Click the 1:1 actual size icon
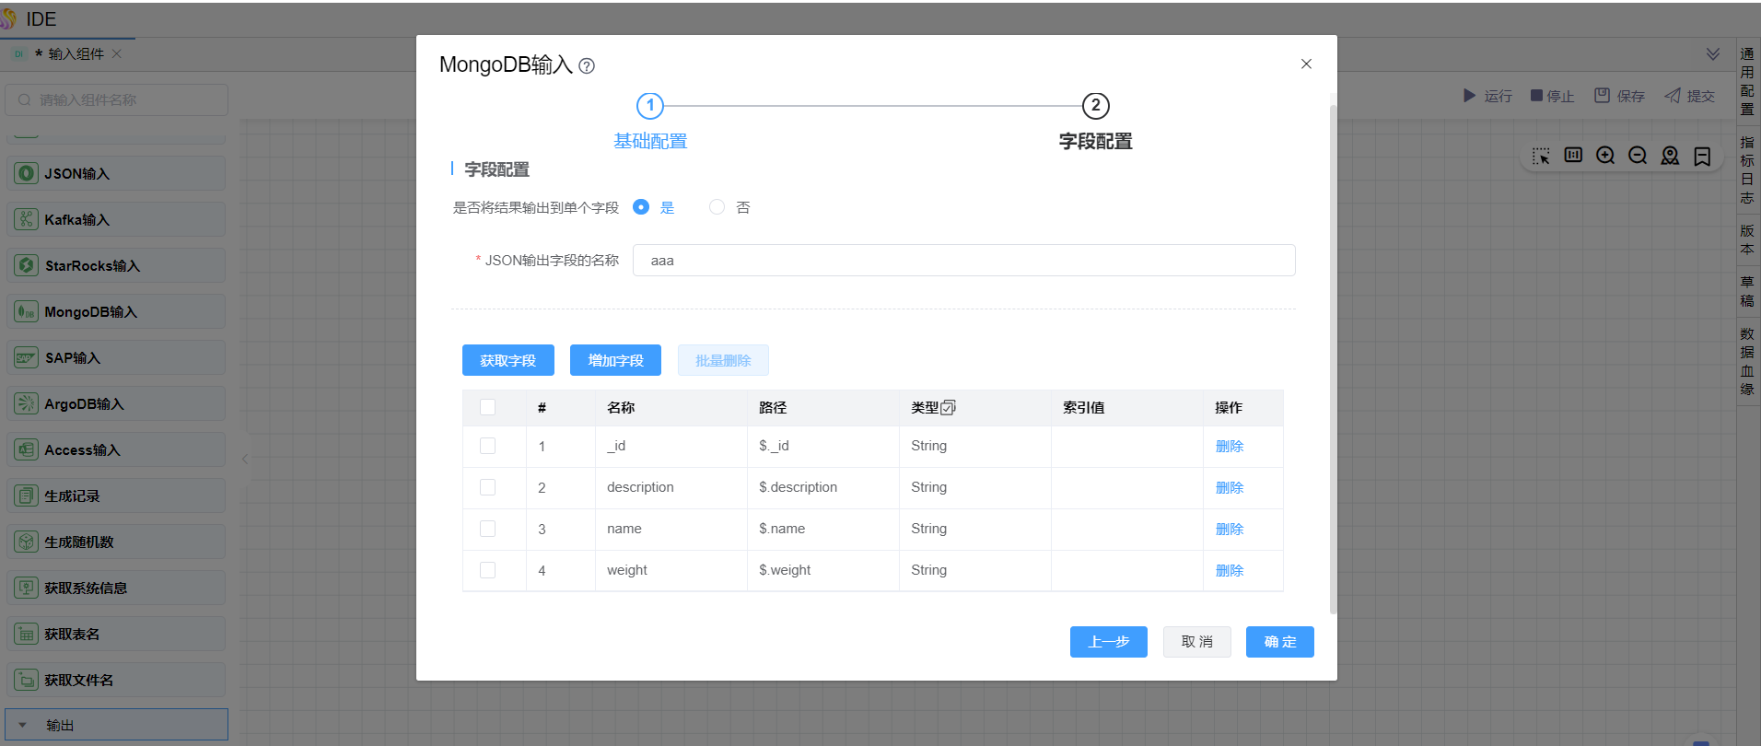The image size is (1761, 746). pyautogui.click(x=1573, y=156)
